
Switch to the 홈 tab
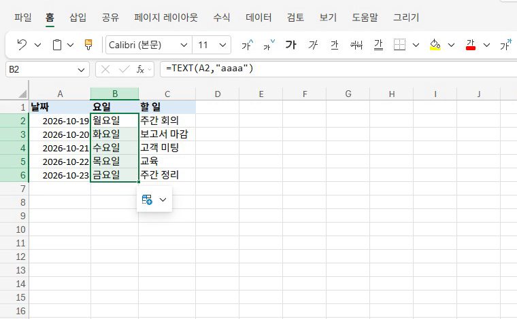50,17
